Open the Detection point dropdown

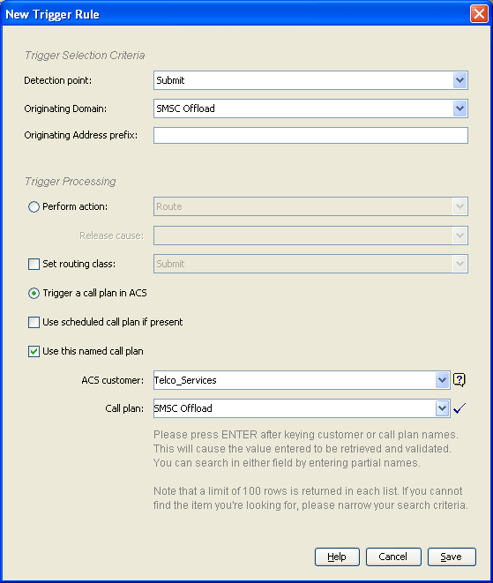[459, 80]
